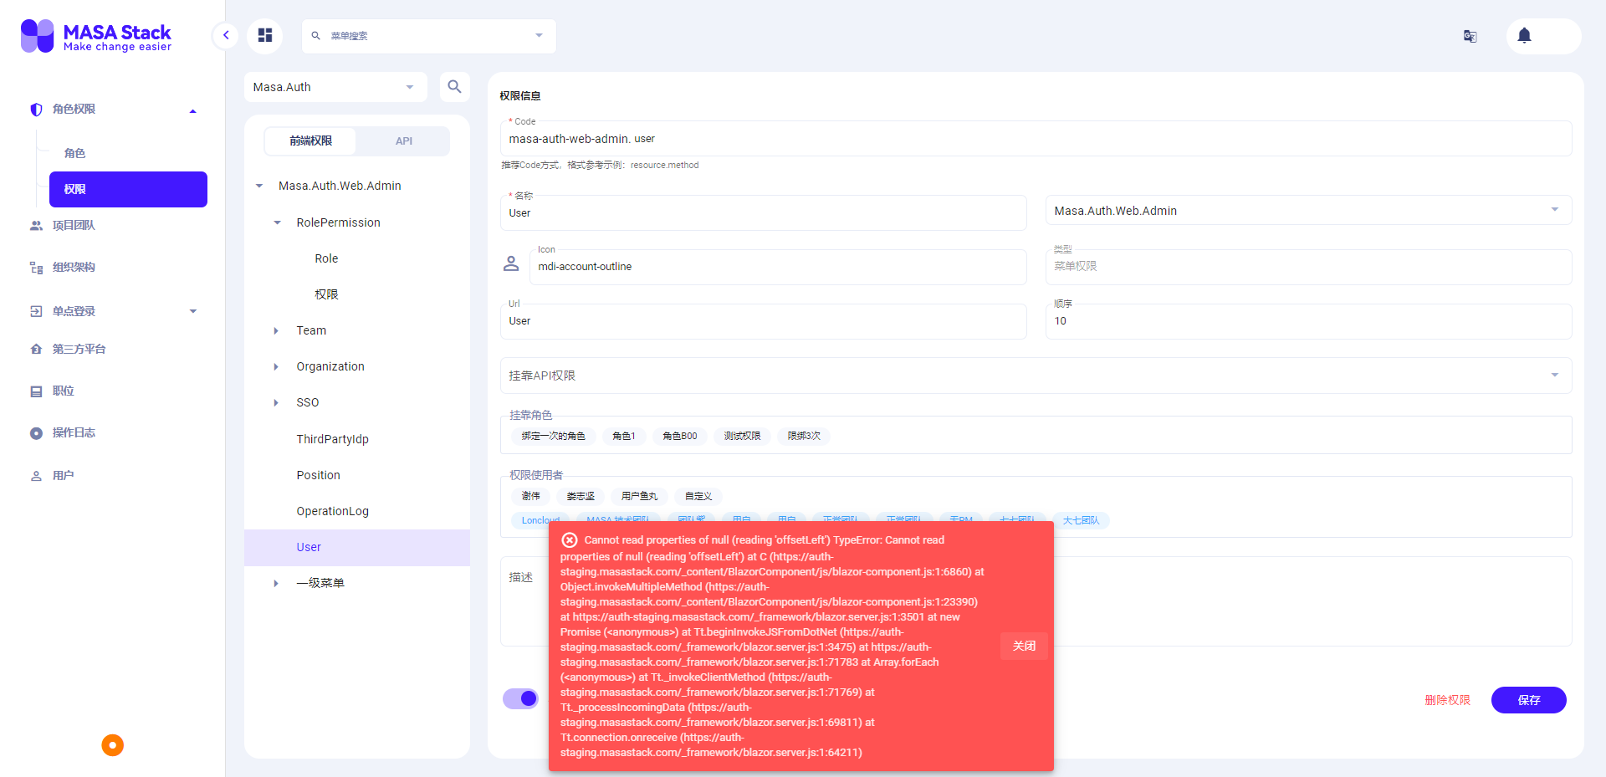Open the apps grid icon beside the back arrow
Viewport: 1606px width, 777px height.
(265, 35)
